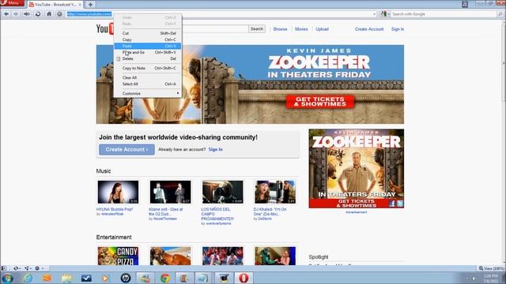Open Opera Unite status bar icon
This screenshot has width=506, height=284.
click(28, 268)
